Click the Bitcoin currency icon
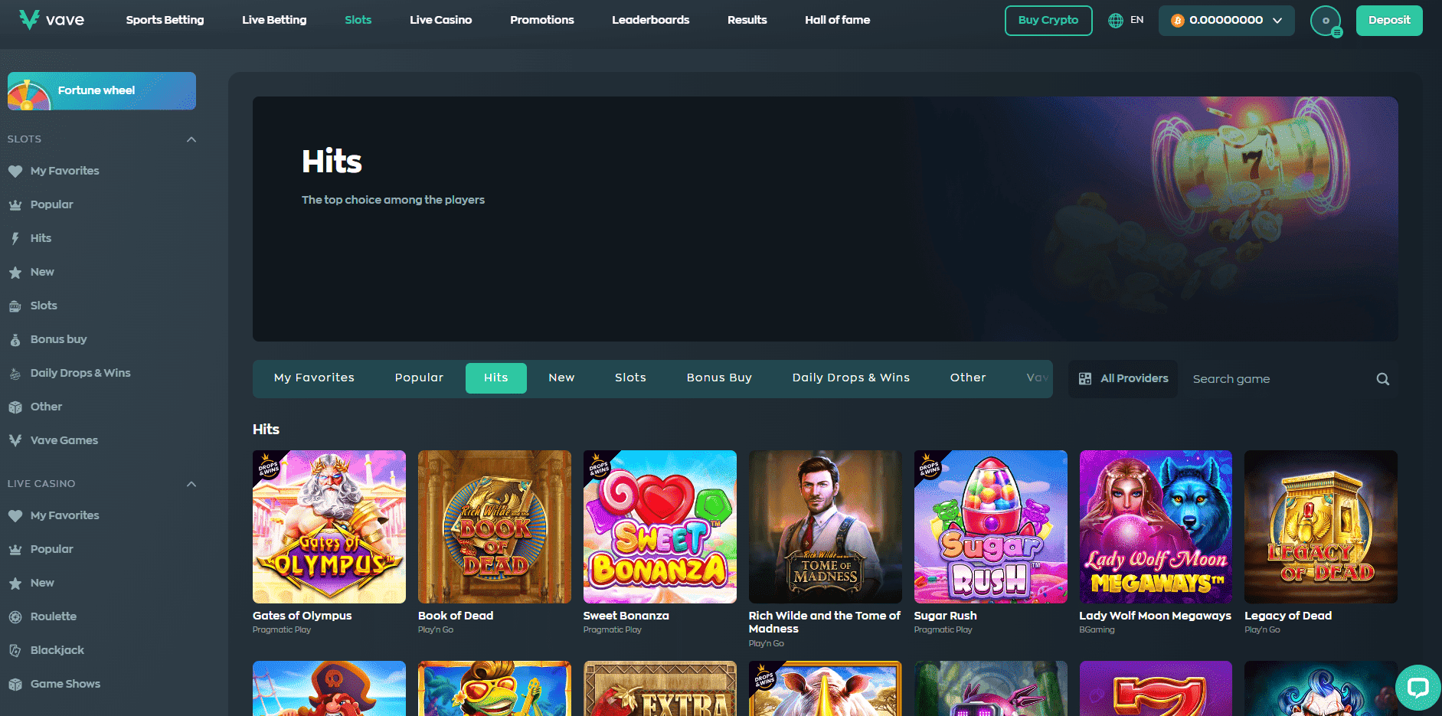This screenshot has height=716, width=1442. (1178, 21)
